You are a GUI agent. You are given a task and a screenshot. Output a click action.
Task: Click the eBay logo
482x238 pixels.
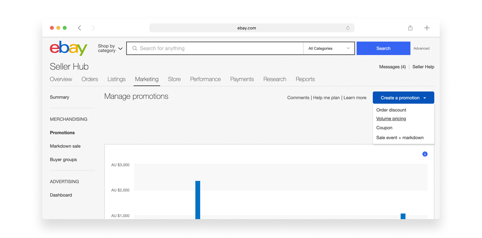coord(69,48)
